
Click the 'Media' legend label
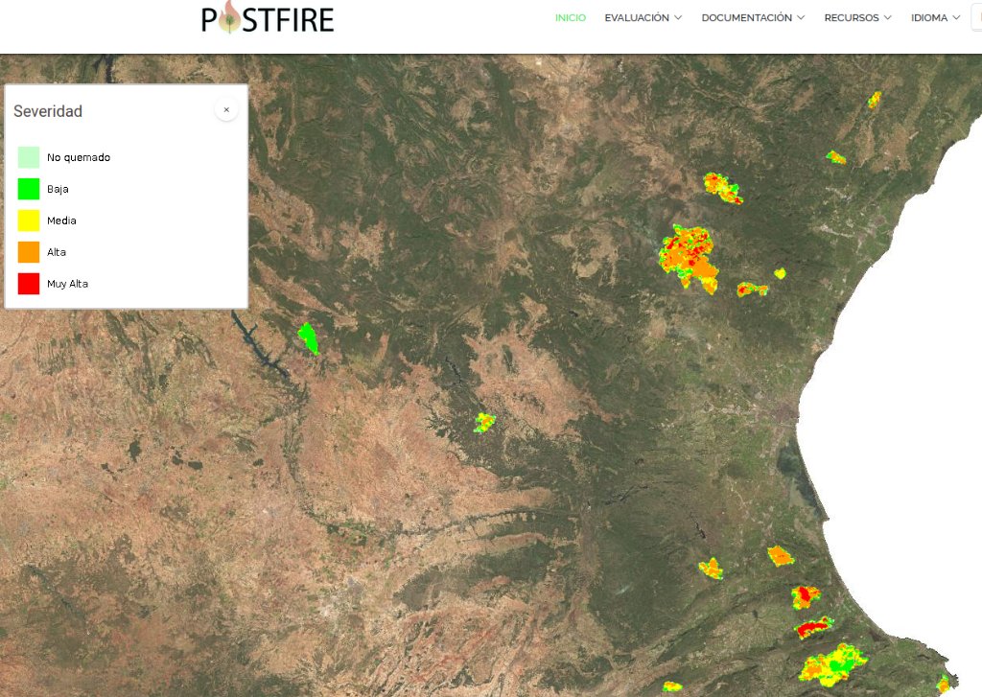[x=61, y=221]
